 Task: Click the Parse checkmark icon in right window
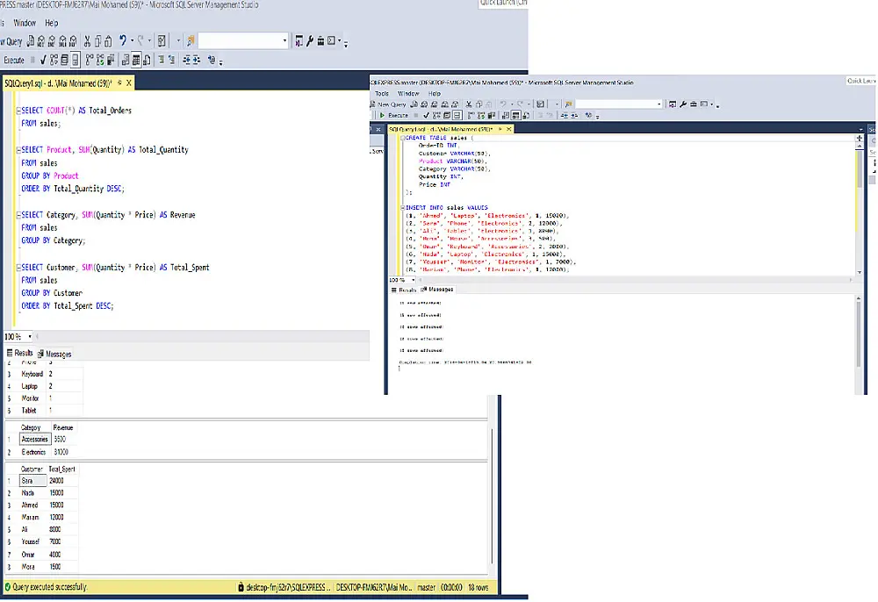[426, 116]
